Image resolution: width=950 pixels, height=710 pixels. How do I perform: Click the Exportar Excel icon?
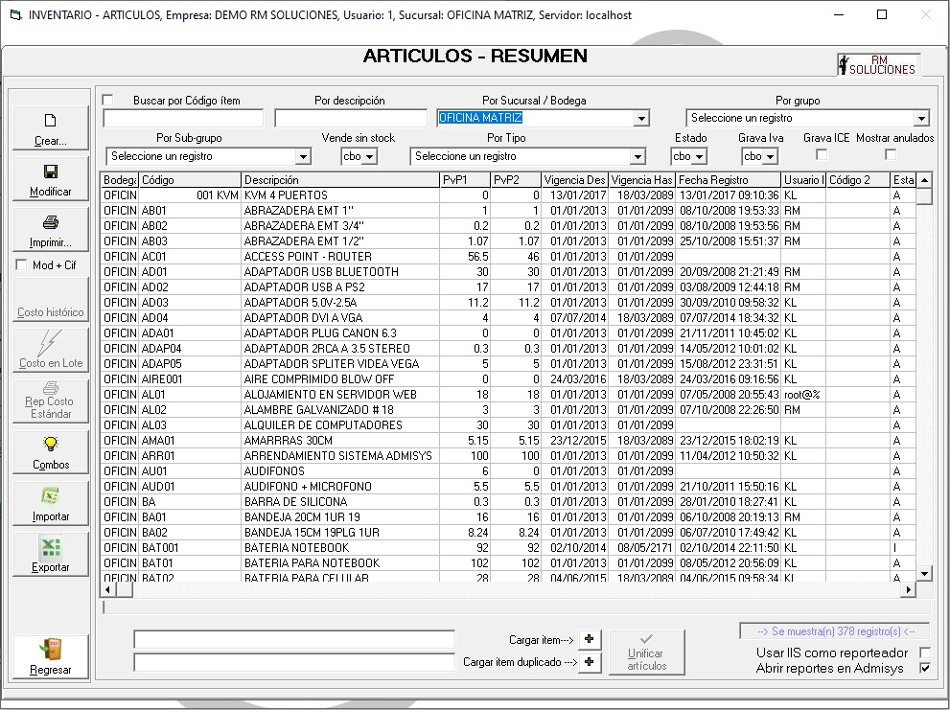(51, 547)
